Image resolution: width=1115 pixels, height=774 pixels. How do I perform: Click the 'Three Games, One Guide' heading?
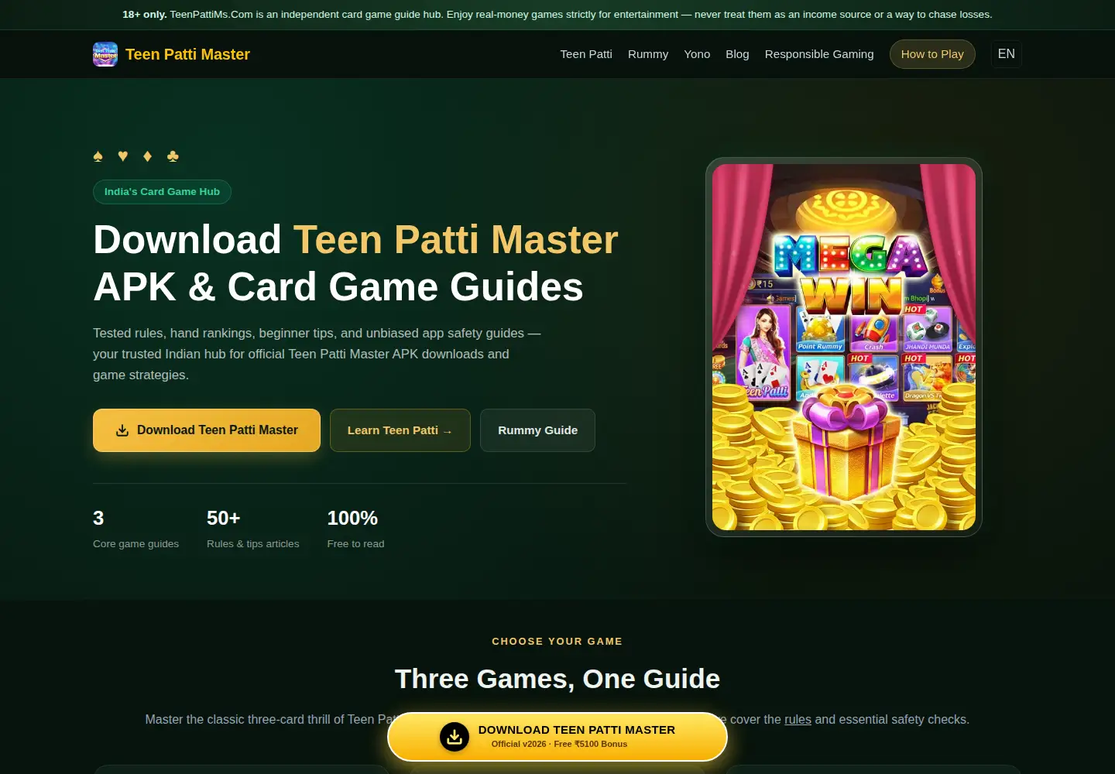click(x=557, y=679)
